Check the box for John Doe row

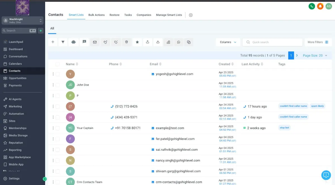(58, 85)
